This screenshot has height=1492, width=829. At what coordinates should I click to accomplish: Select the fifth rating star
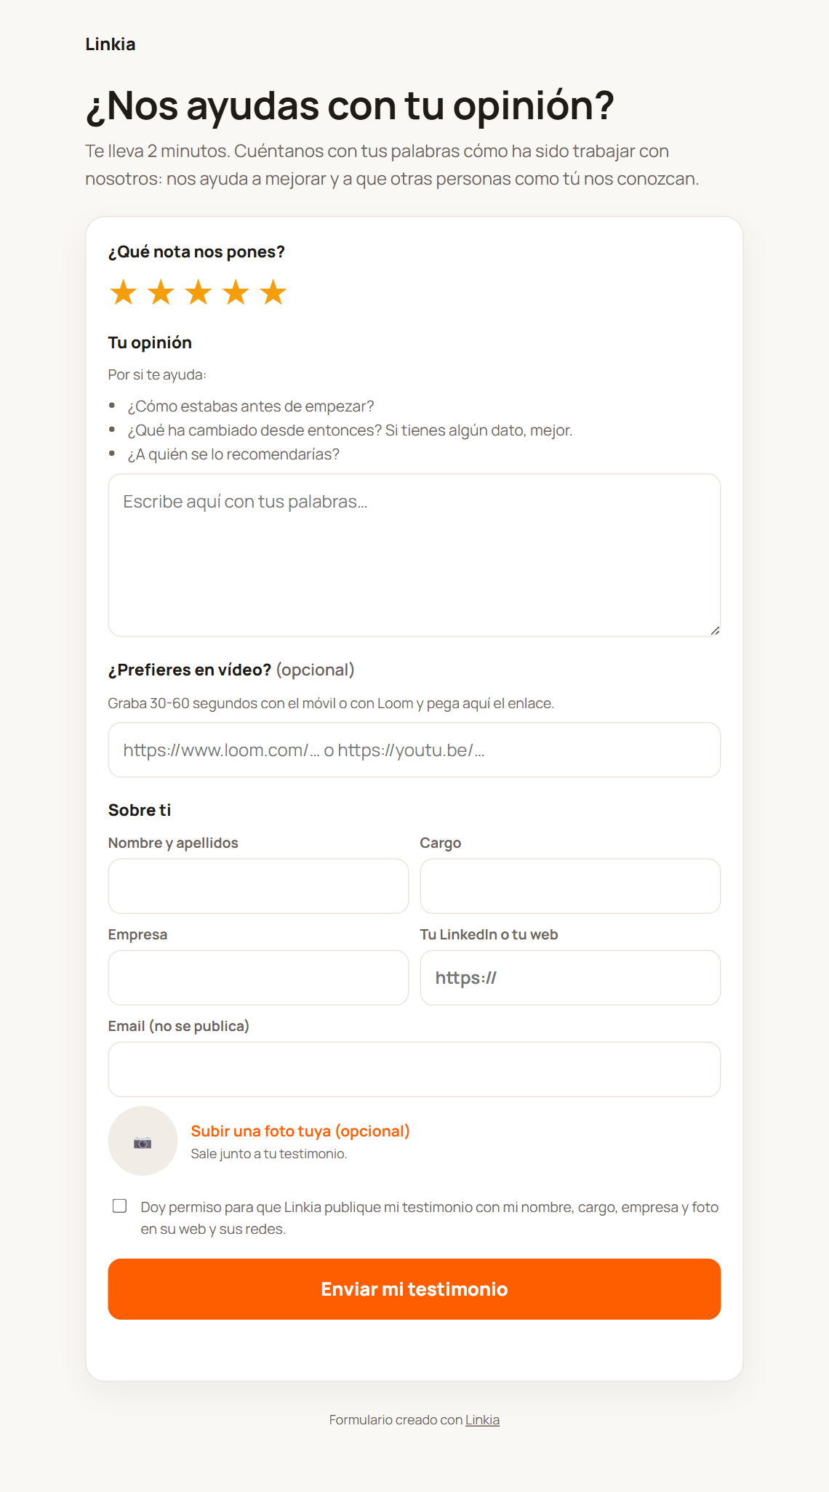(273, 293)
